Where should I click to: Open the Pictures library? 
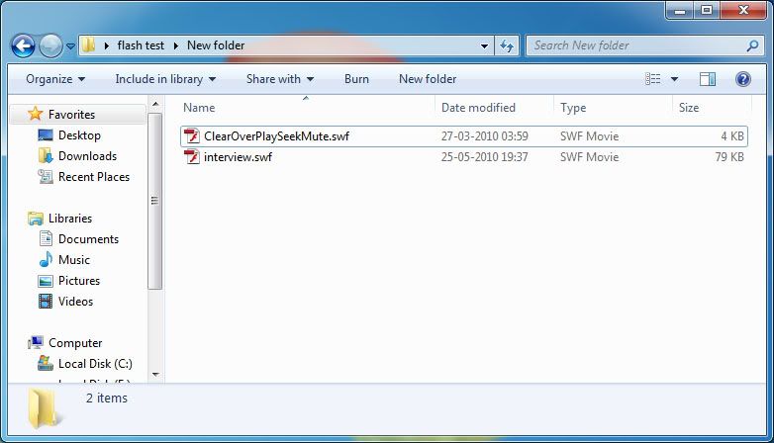tap(79, 280)
